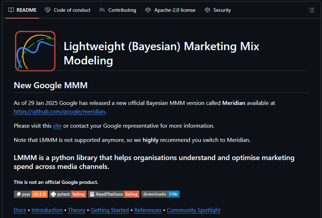Click the Security scales icon

[207, 10]
